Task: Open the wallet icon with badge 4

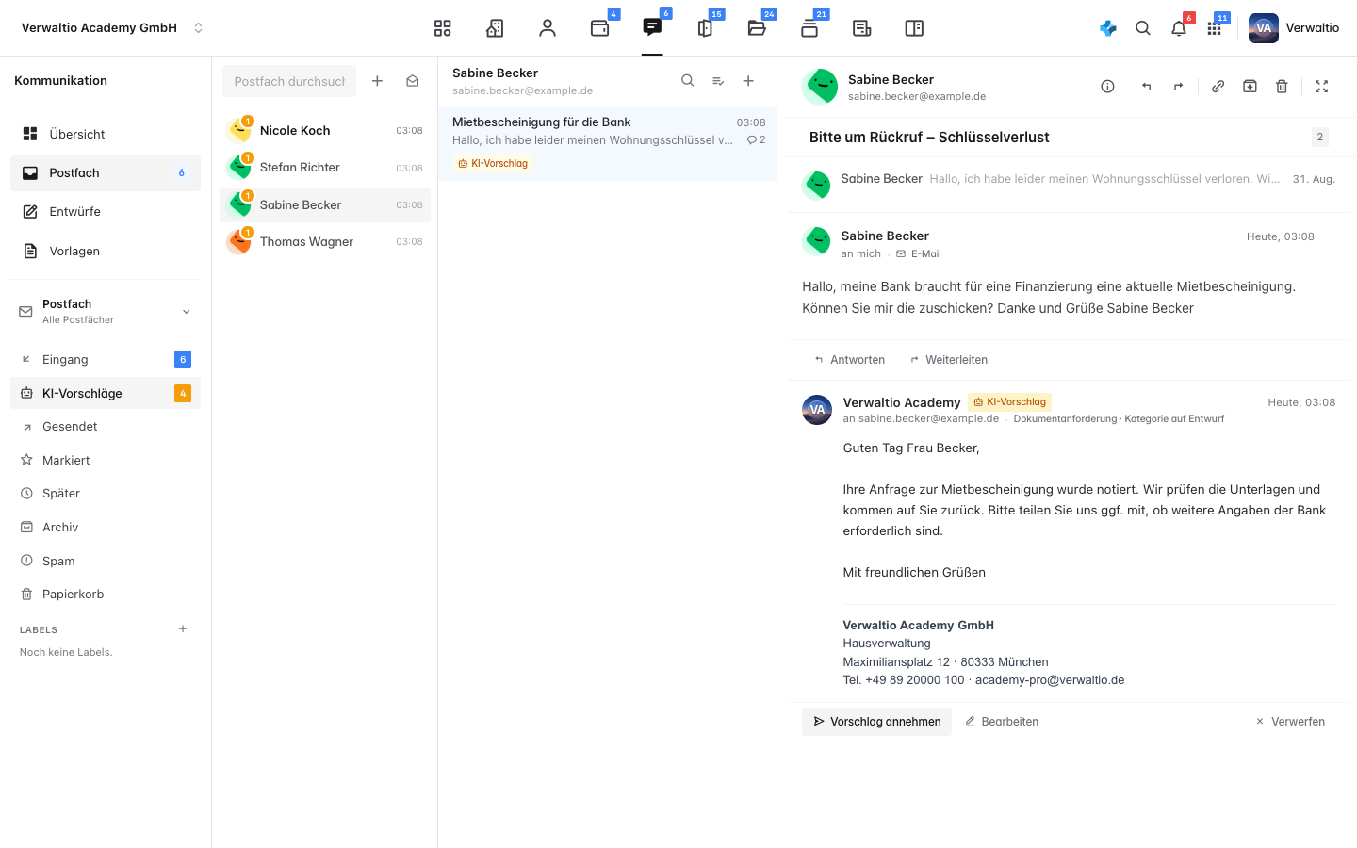Action: click(x=600, y=28)
